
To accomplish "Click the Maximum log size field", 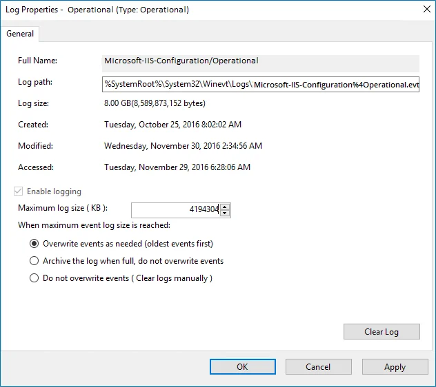I will [x=176, y=210].
